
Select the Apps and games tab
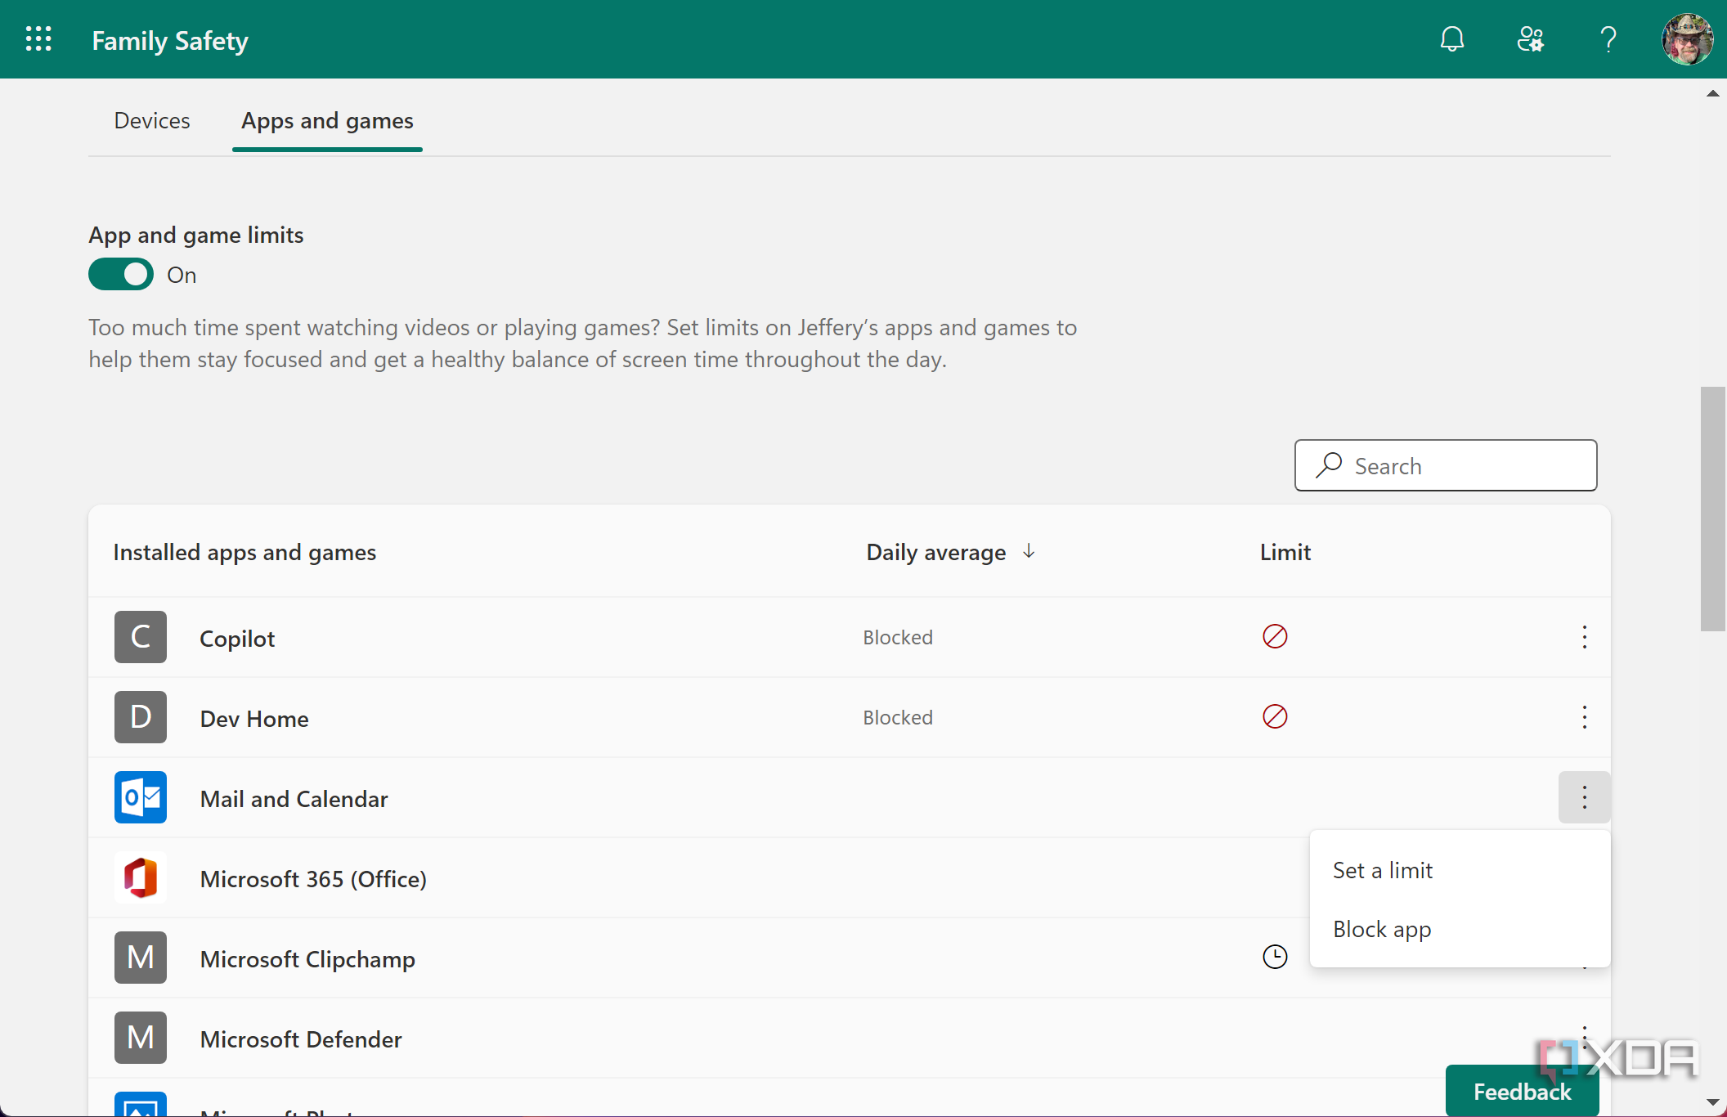(327, 121)
